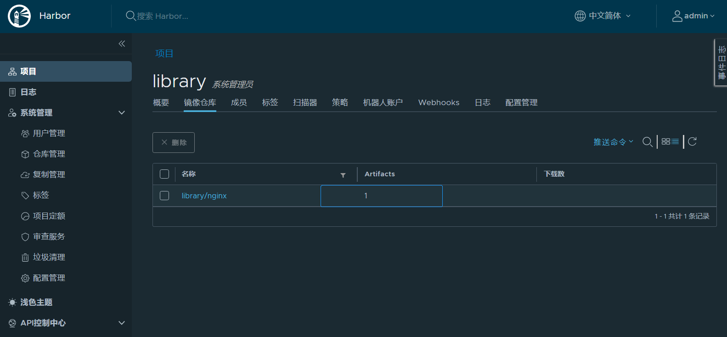Open the admin account dropdown

(699, 16)
